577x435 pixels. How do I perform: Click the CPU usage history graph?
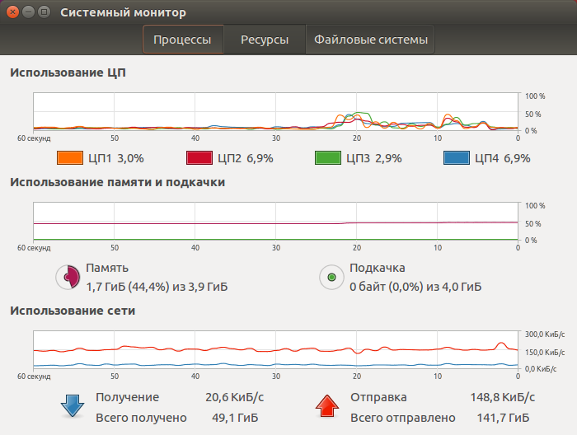[275, 112]
